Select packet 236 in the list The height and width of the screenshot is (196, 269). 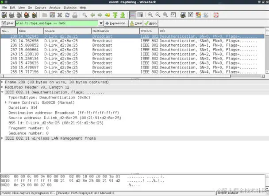coord(132,45)
